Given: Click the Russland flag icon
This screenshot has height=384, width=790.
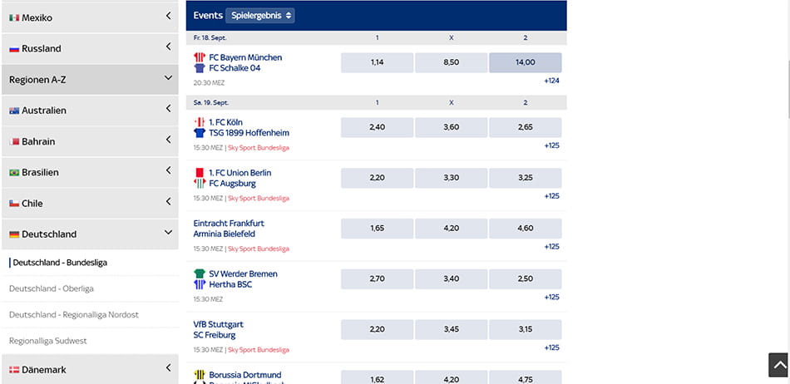Looking at the screenshot, I should (14, 49).
